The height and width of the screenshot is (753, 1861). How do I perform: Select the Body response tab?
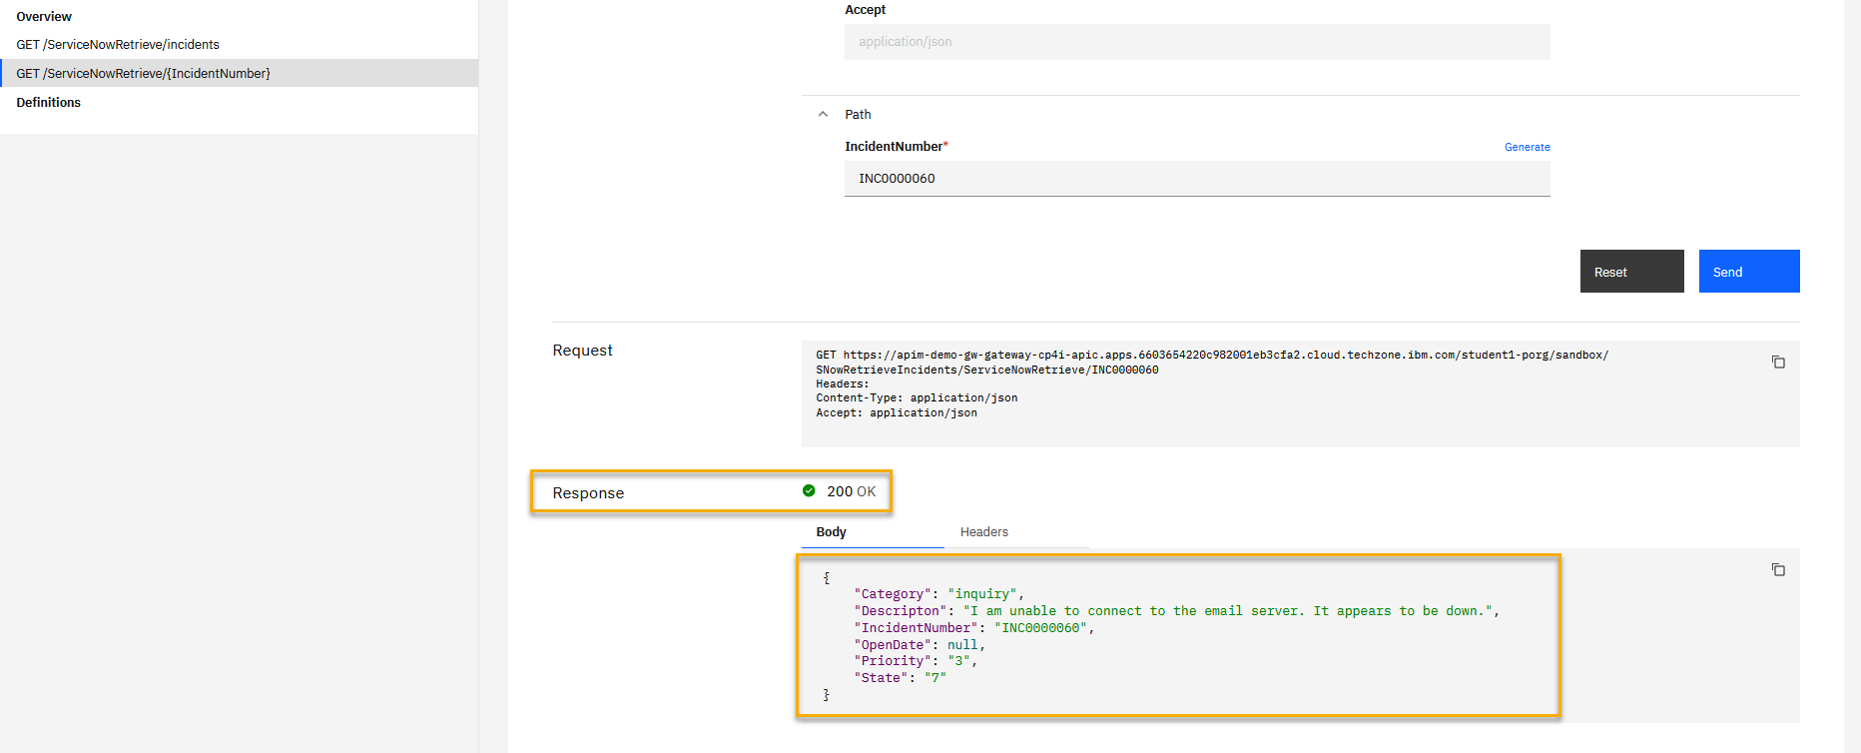(x=831, y=532)
